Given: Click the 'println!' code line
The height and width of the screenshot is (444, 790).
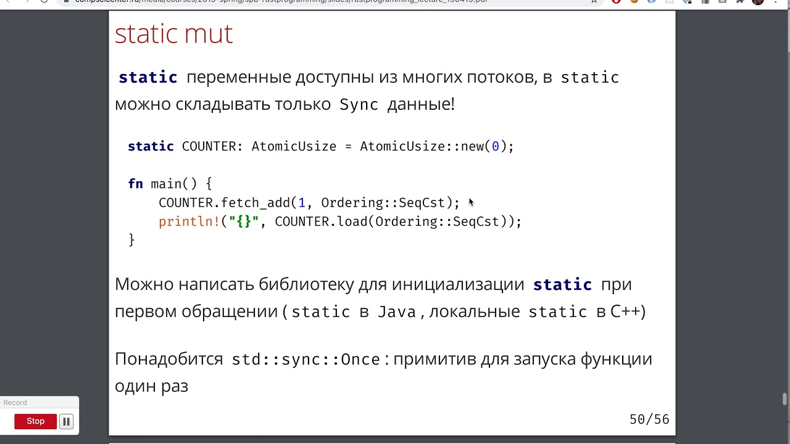Looking at the screenshot, I should [x=339, y=221].
